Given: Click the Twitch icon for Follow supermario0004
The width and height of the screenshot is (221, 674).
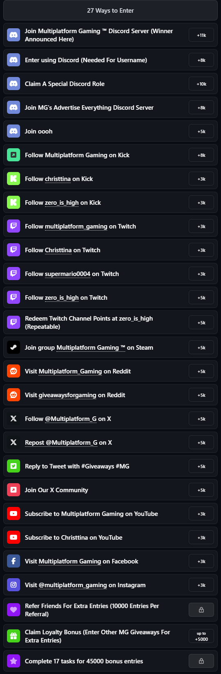Looking at the screenshot, I should pyautogui.click(x=14, y=274).
